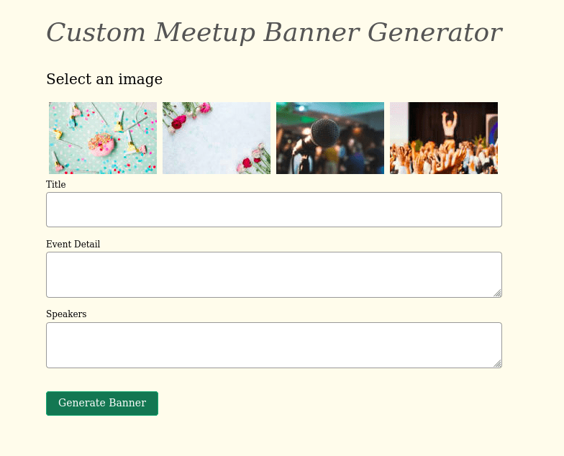Image resolution: width=564 pixels, height=456 pixels.
Task: Click the microphone head in third image
Action: coord(325,133)
